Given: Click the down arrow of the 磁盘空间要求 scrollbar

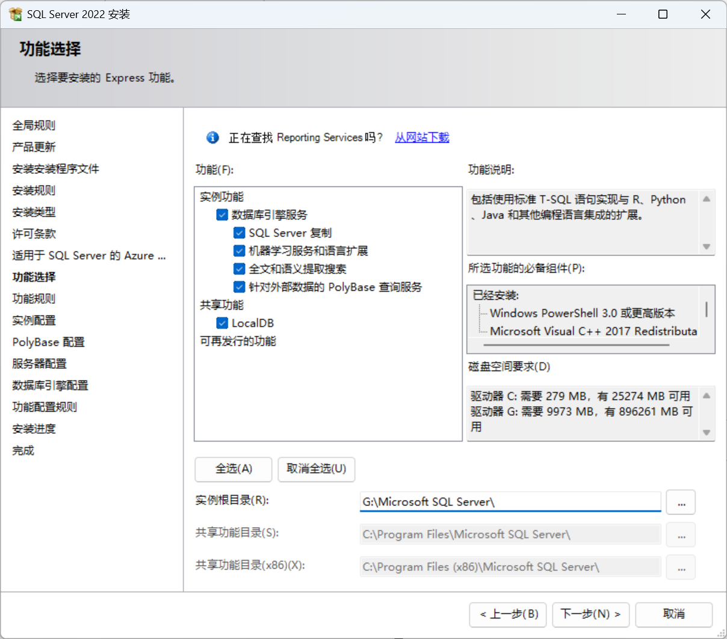Looking at the screenshot, I should coord(707,433).
